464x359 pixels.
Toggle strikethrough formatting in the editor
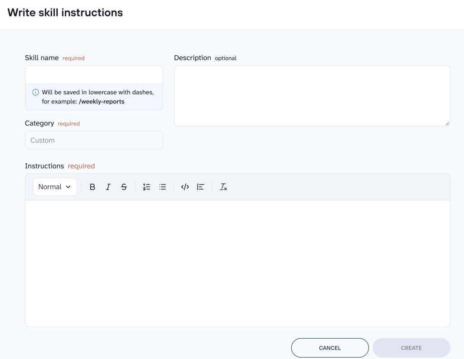tap(124, 187)
